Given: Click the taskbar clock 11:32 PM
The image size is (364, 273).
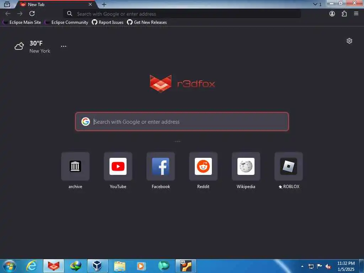Looking at the screenshot, I should coord(346,263).
